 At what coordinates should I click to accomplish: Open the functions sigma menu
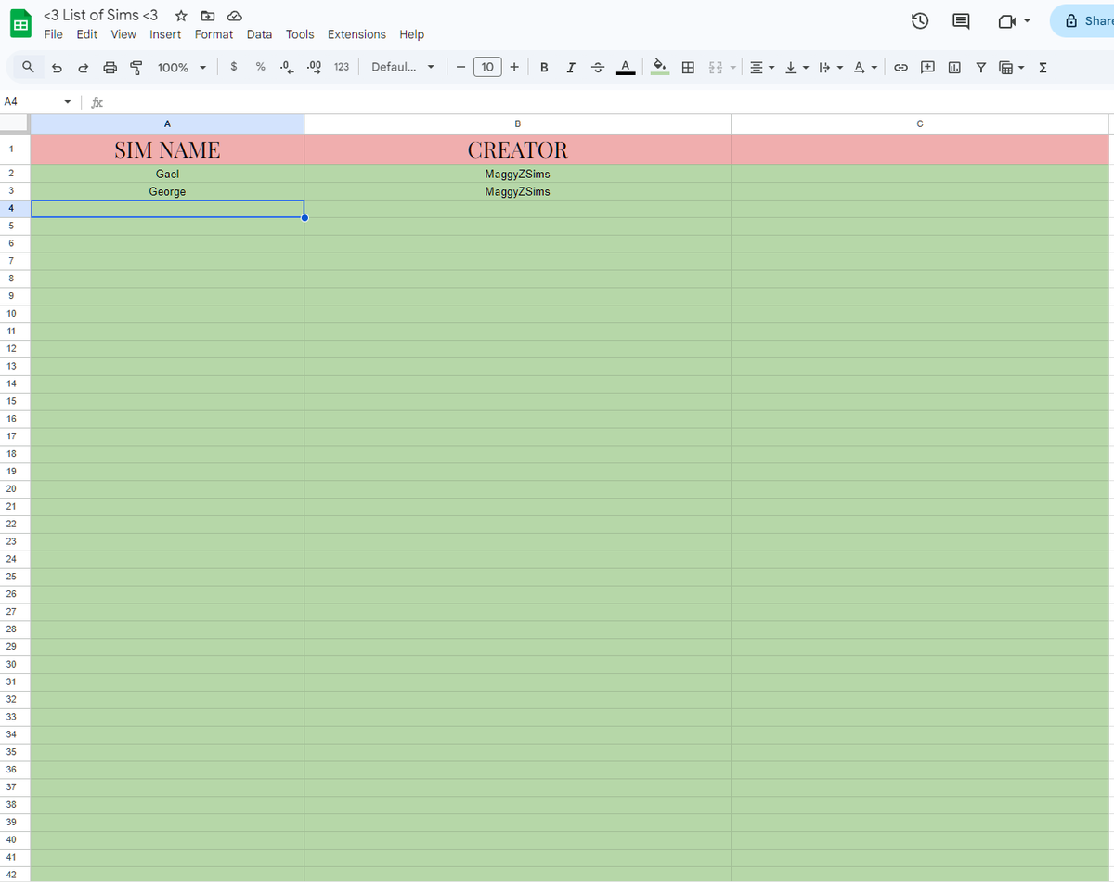coord(1043,67)
